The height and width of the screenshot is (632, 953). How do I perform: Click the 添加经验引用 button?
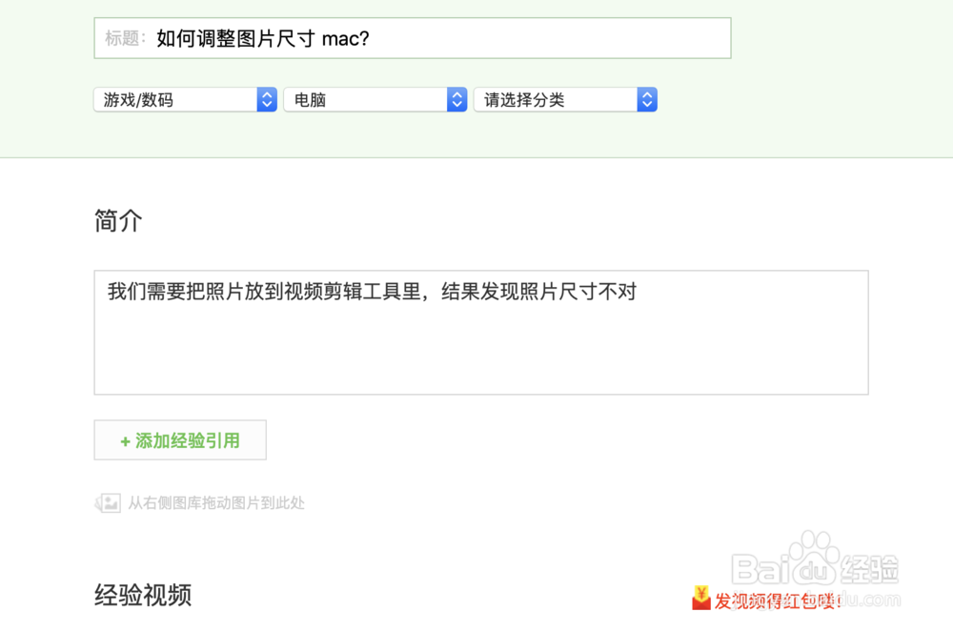(x=180, y=440)
